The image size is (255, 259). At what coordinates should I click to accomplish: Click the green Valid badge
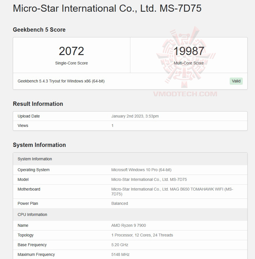(x=236, y=81)
